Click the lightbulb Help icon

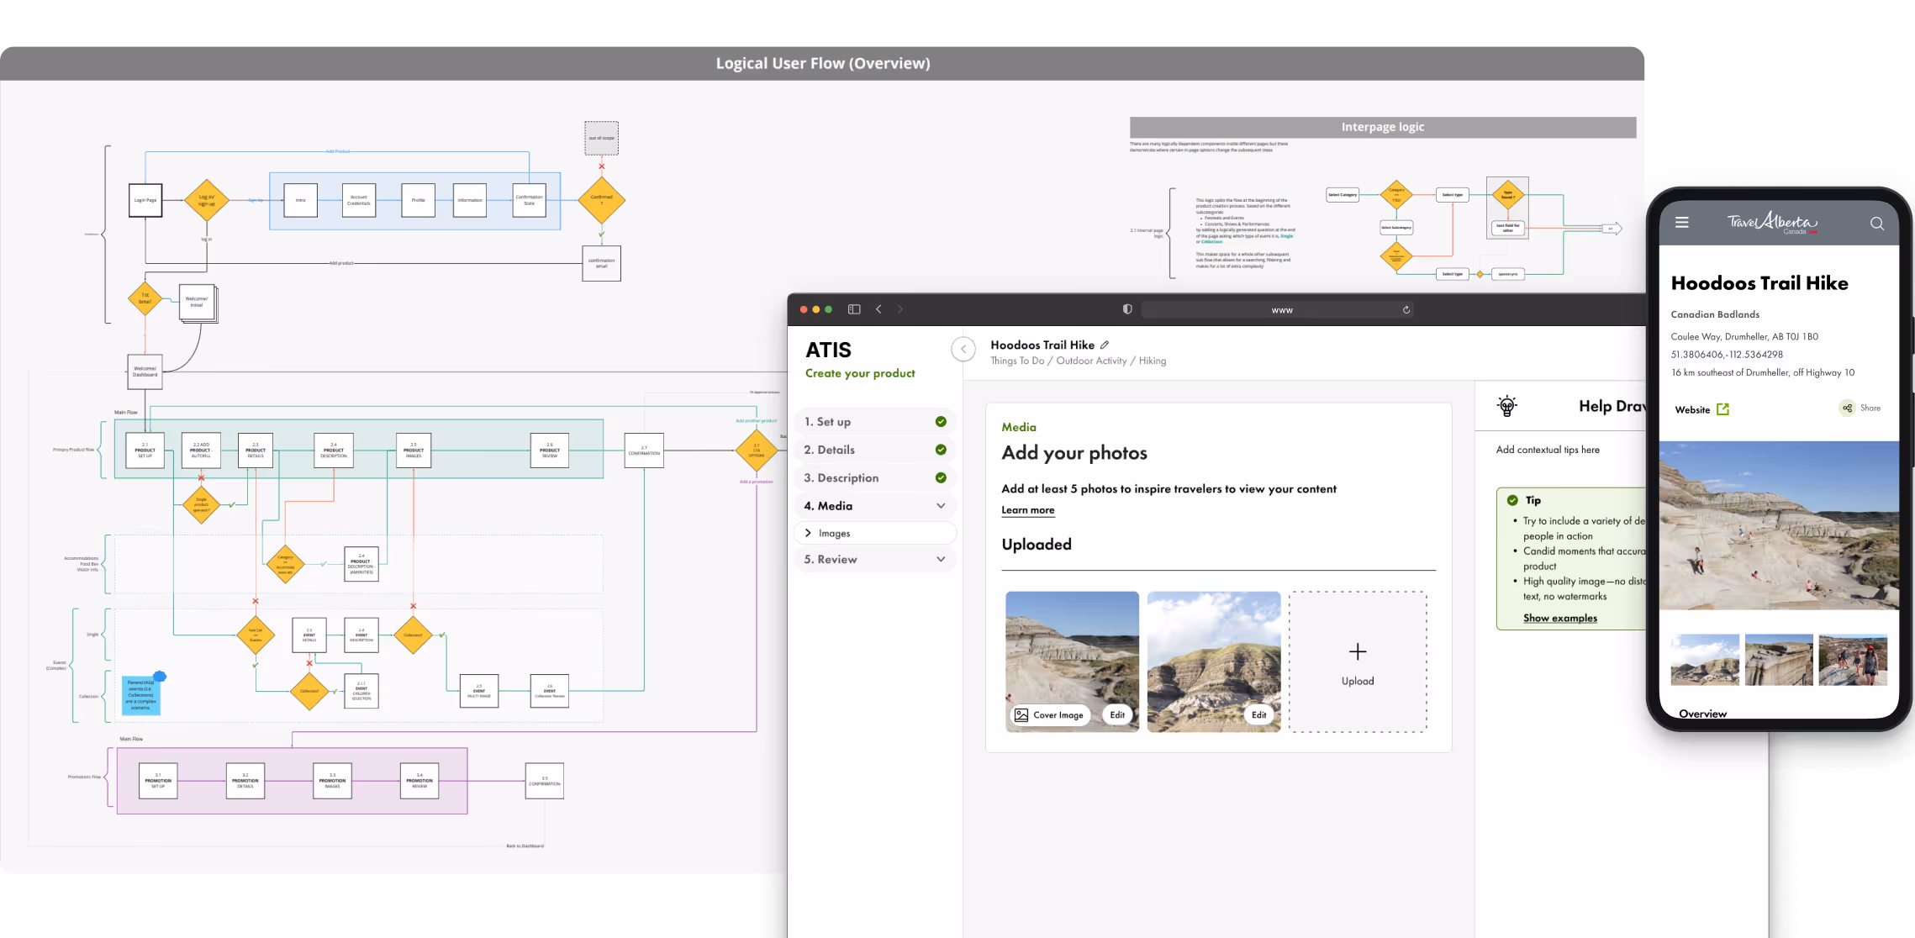[1507, 406]
